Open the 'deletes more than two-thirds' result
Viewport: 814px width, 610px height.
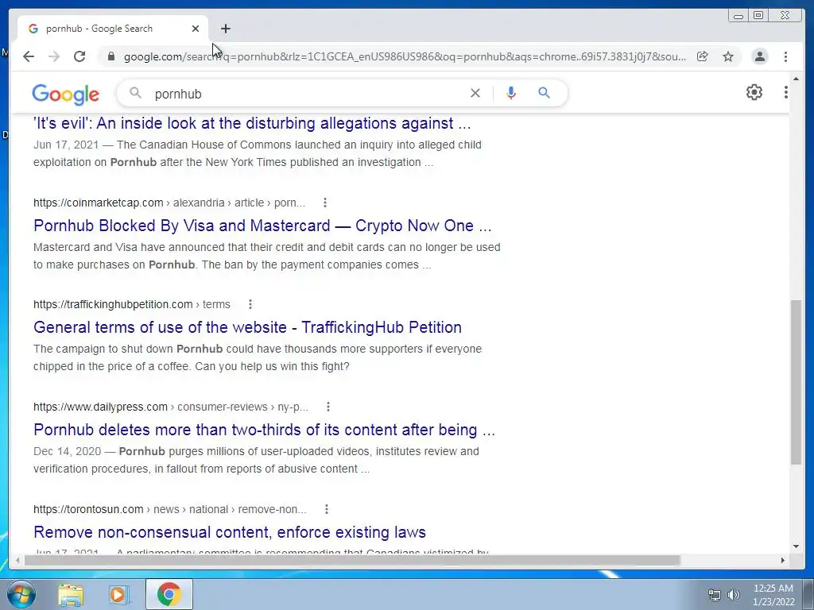click(264, 430)
